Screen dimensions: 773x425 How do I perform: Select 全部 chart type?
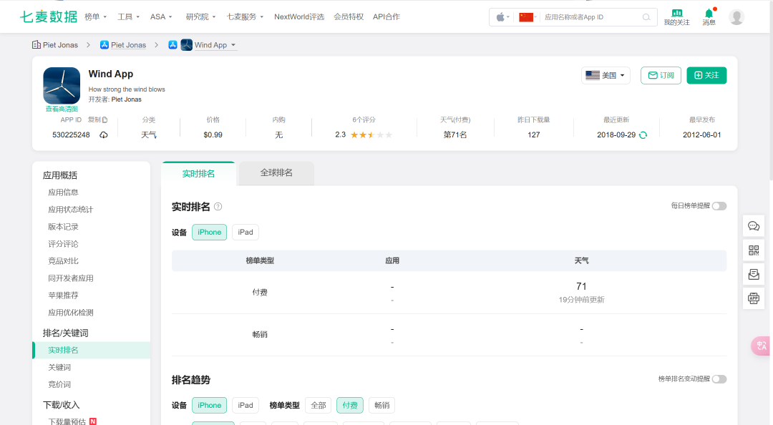click(x=319, y=405)
